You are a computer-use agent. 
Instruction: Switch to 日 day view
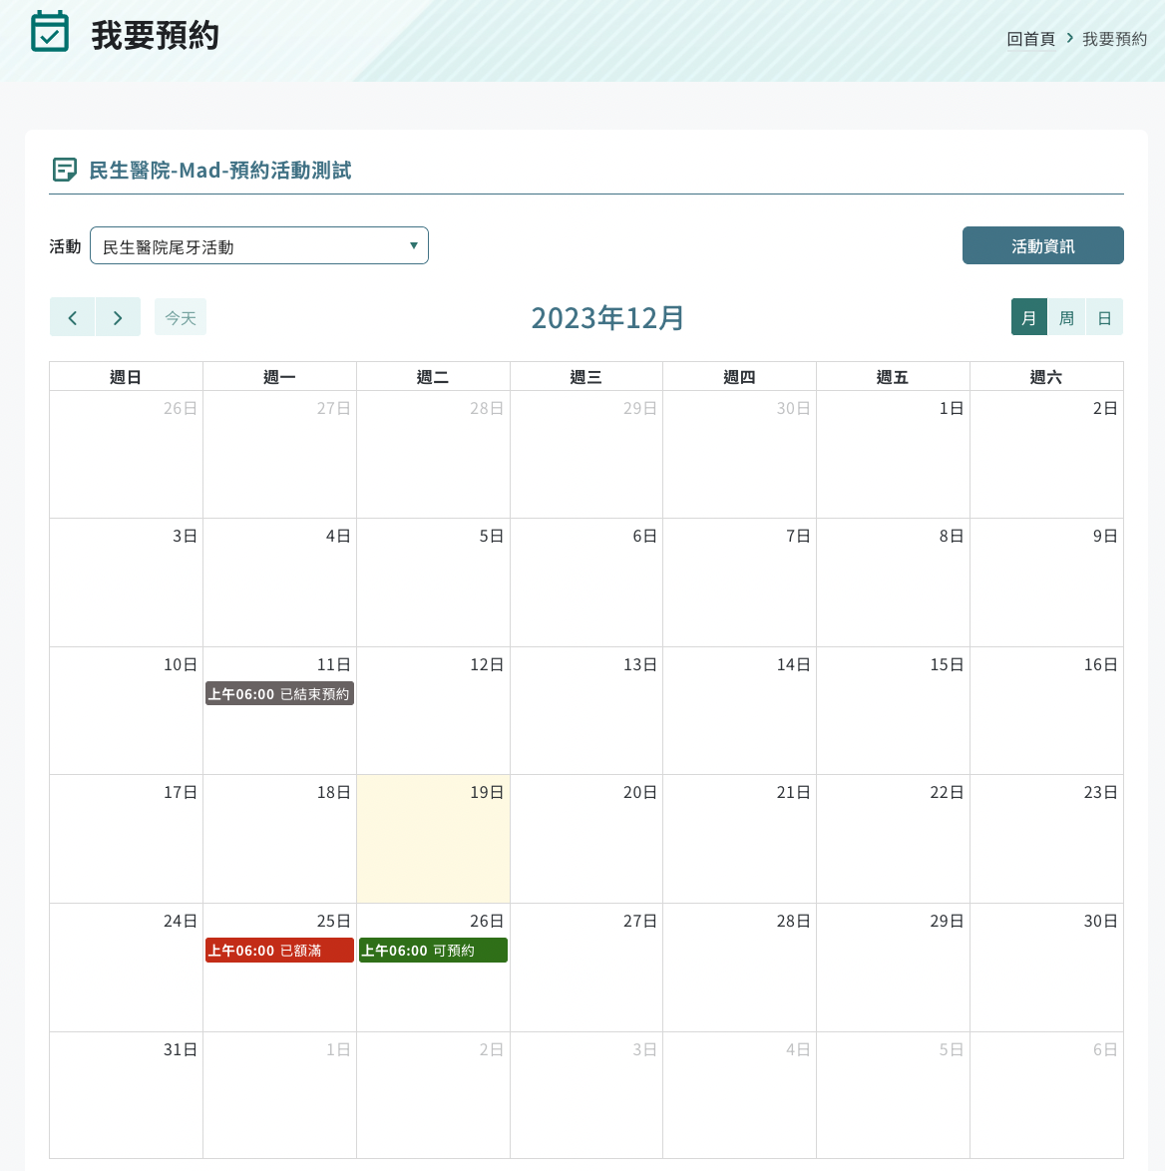[1104, 317]
